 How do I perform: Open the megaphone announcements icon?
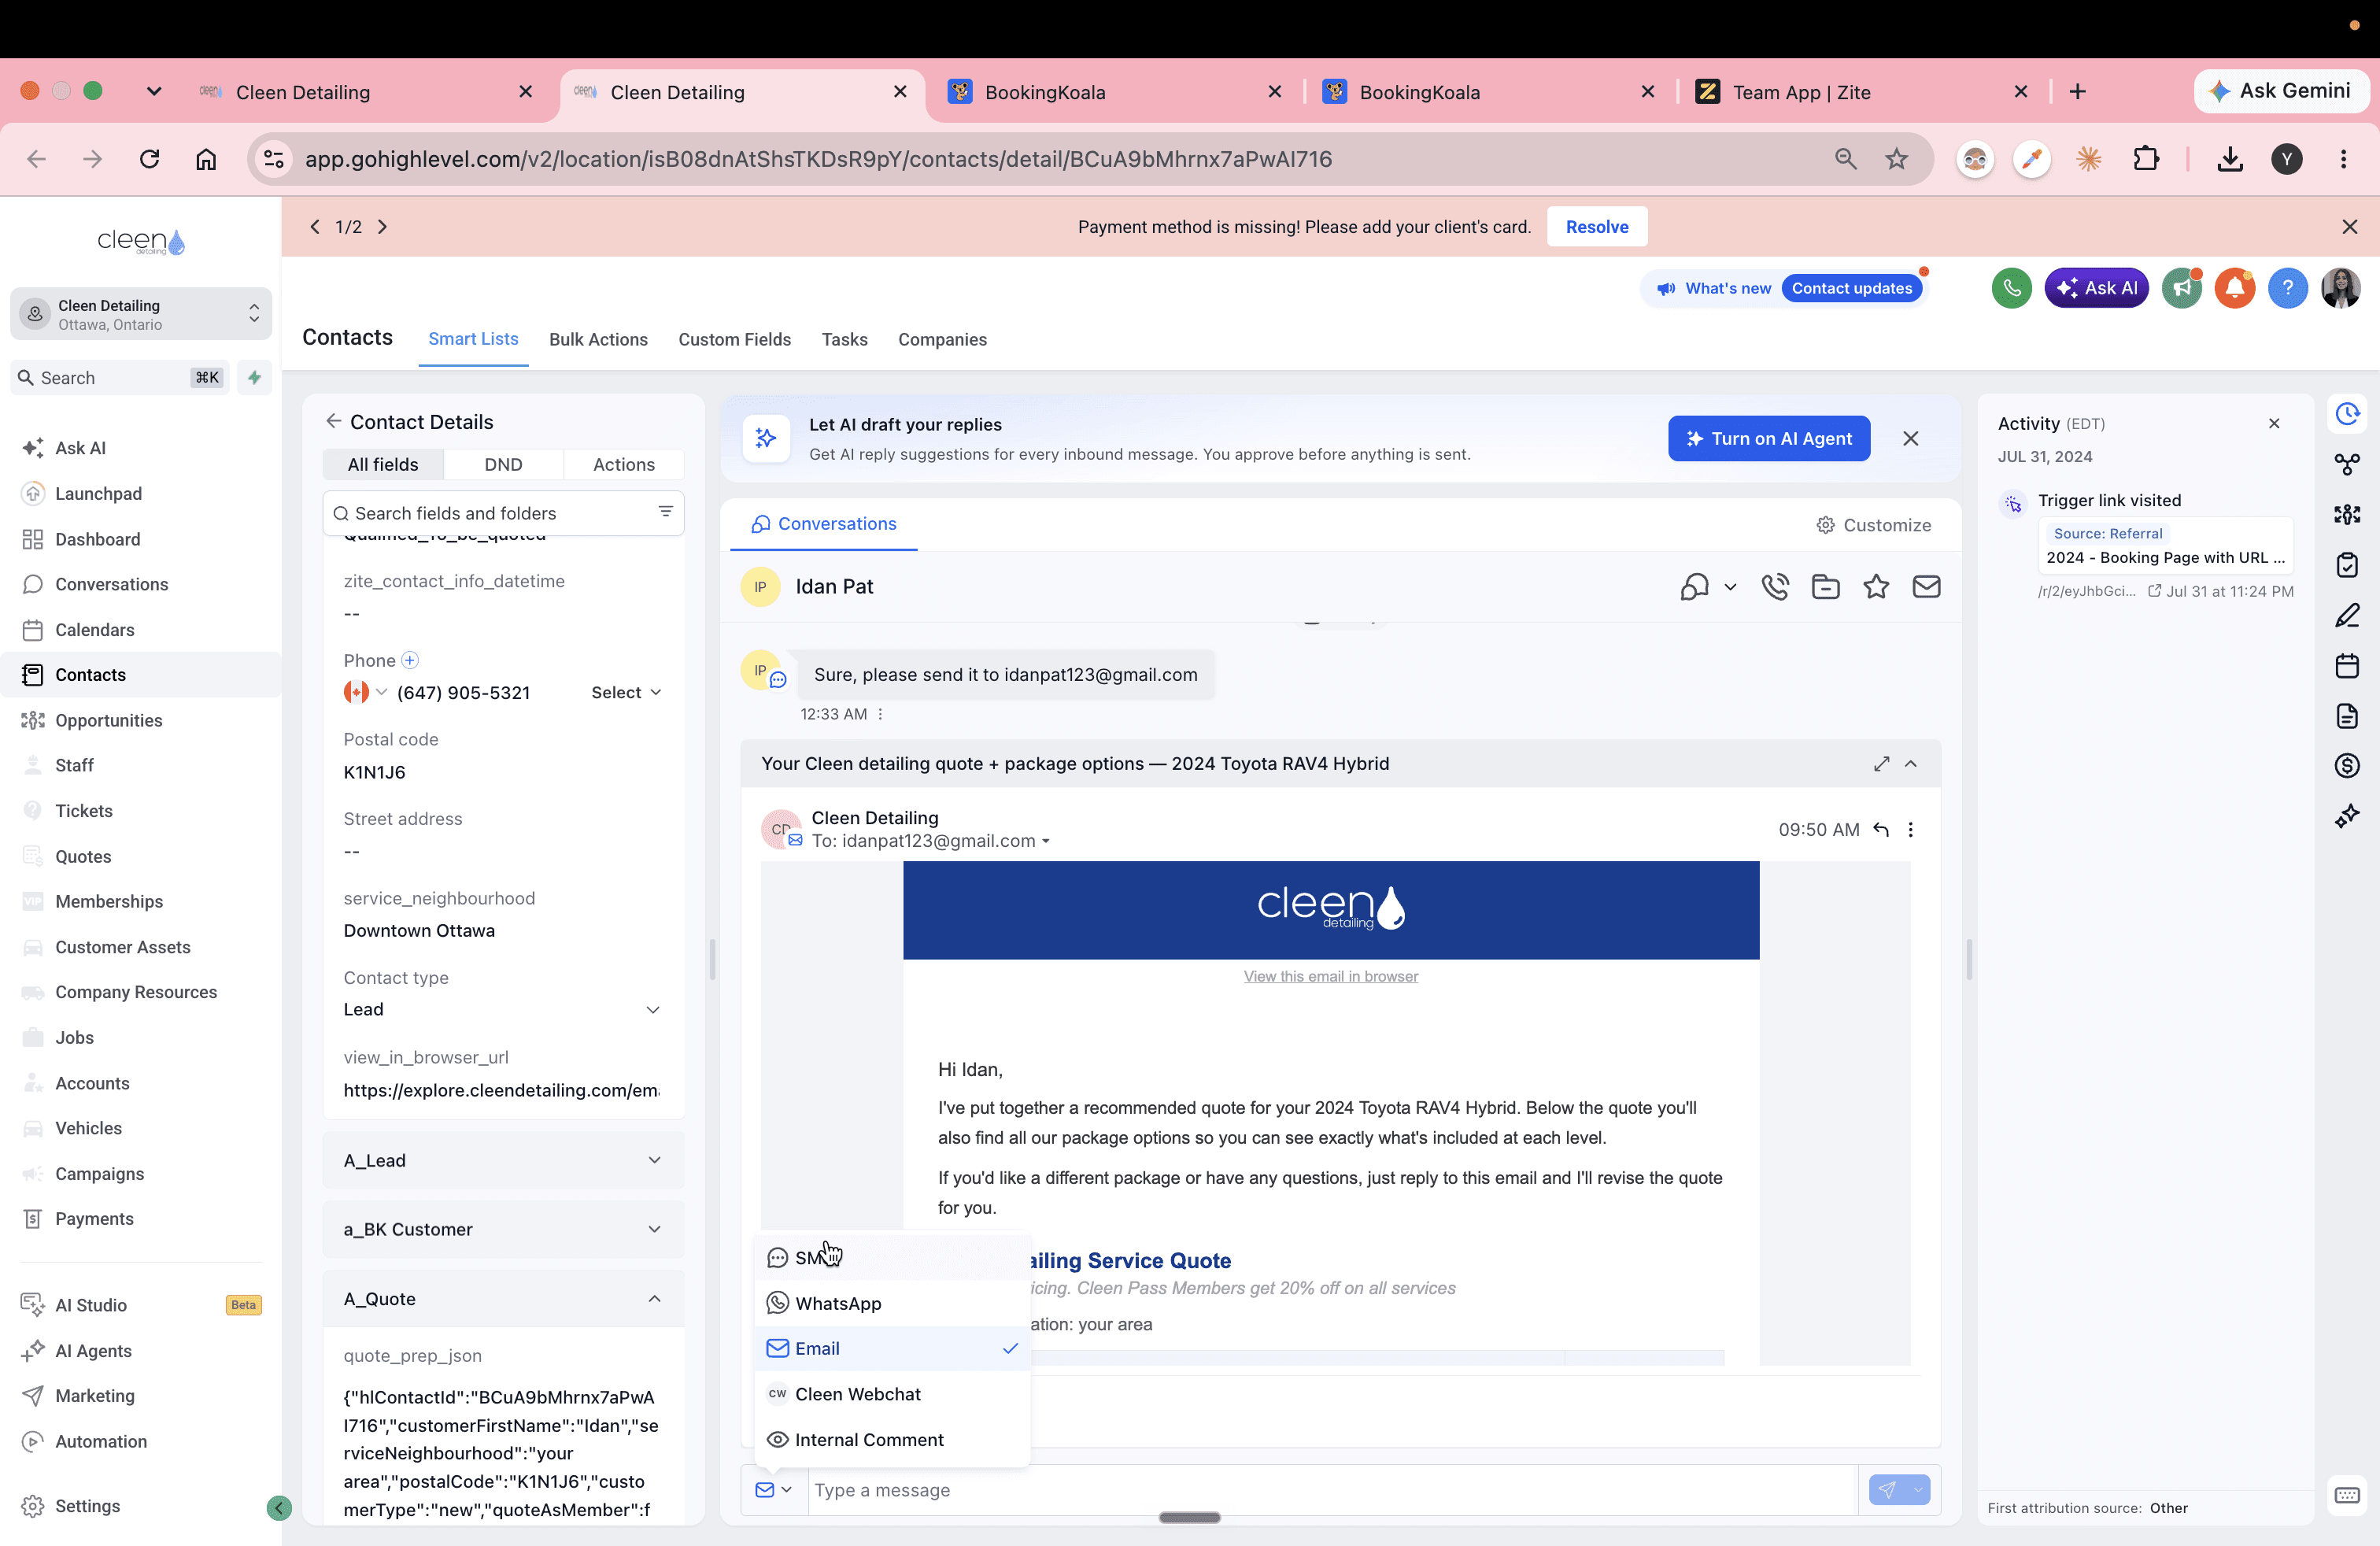(x=2181, y=288)
